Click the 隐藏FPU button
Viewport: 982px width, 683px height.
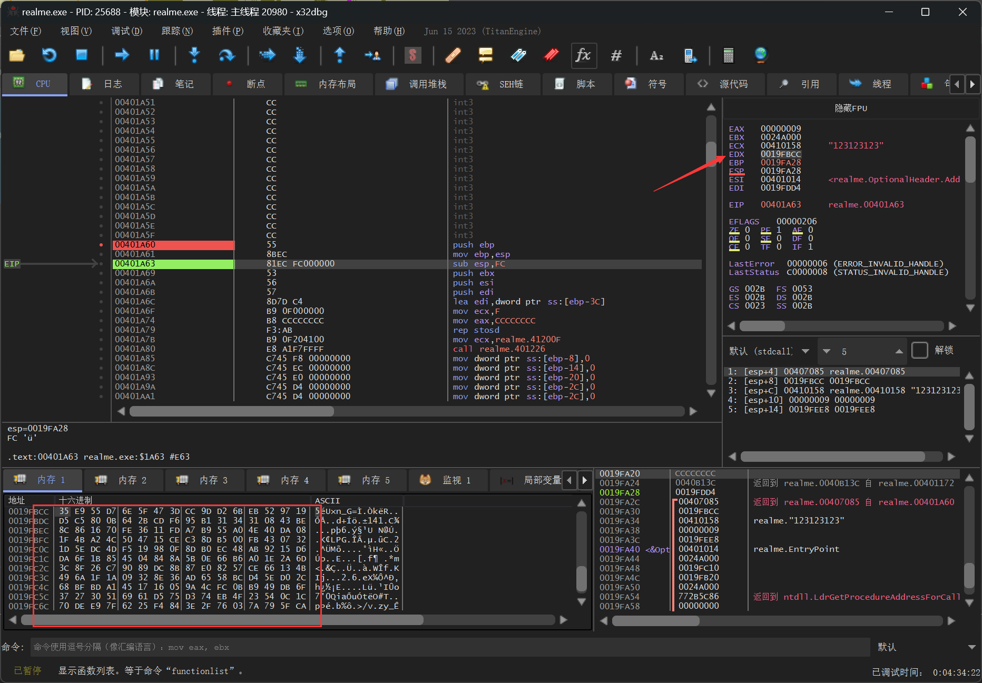click(851, 108)
